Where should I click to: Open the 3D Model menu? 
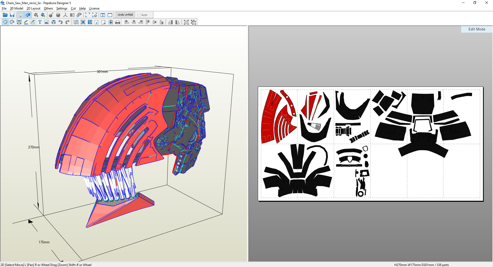pos(16,8)
